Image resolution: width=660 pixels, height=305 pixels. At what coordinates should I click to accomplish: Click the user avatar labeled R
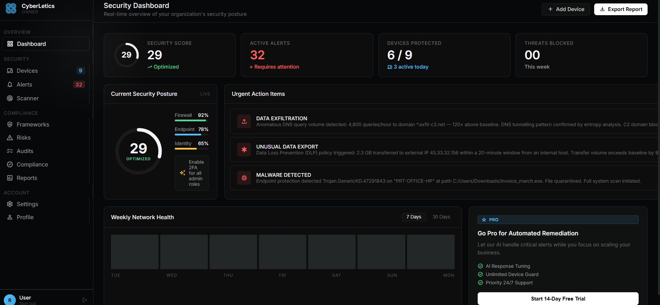pos(10,300)
